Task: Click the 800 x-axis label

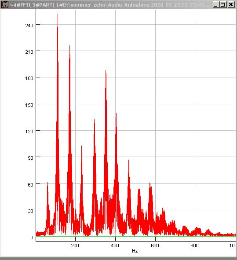Action: [x=194, y=245]
